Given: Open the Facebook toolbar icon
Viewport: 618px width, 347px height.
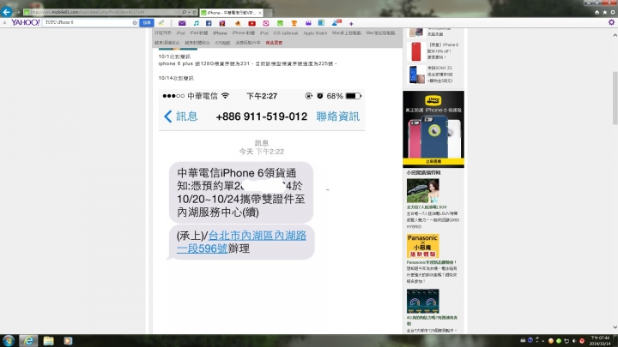Looking at the screenshot, I should coord(209,23).
